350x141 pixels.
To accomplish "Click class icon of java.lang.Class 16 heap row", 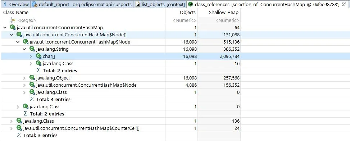I will coord(38,63).
